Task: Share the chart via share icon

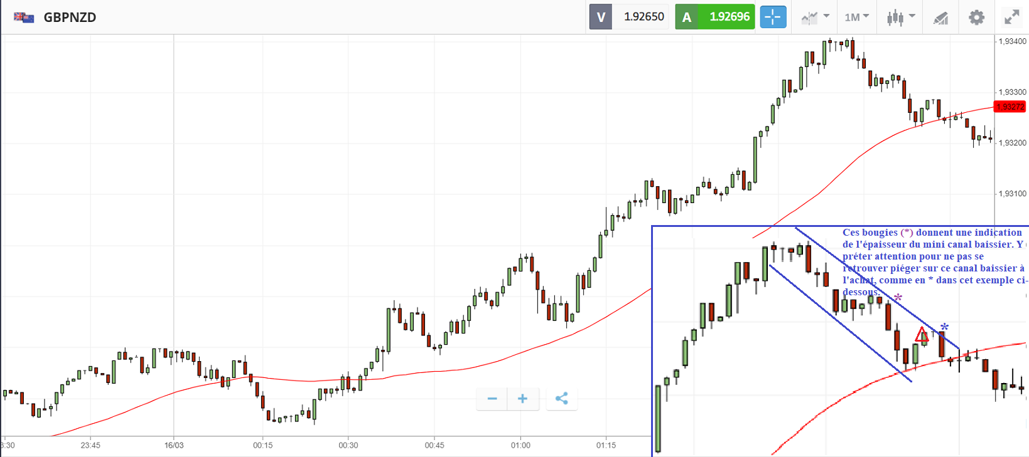Action: [562, 399]
